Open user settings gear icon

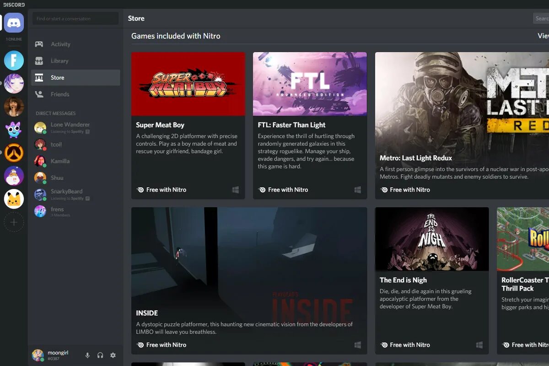pyautogui.click(x=113, y=355)
